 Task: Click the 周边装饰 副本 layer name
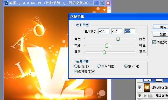click(160, 88)
